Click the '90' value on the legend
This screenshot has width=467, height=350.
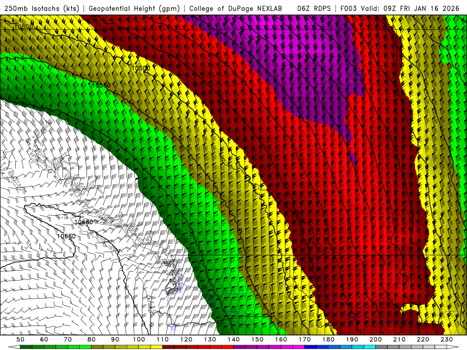pos(115,339)
